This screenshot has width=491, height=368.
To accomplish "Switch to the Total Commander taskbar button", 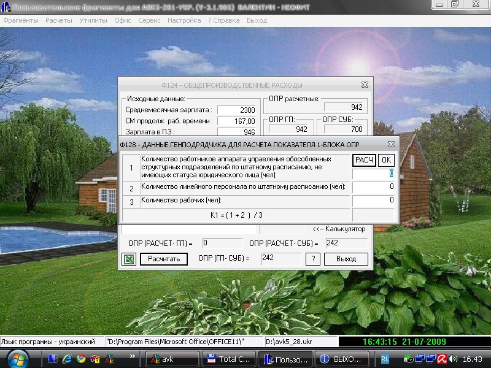I will [228, 359].
